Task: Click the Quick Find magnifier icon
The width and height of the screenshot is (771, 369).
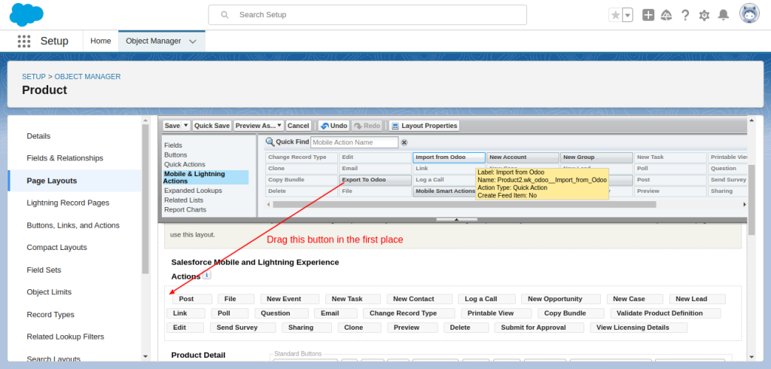Action: coord(270,142)
